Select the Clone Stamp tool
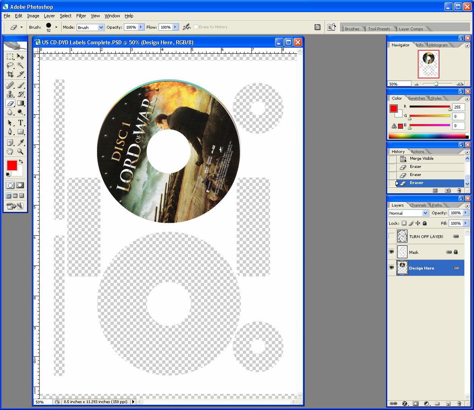 pos(10,94)
